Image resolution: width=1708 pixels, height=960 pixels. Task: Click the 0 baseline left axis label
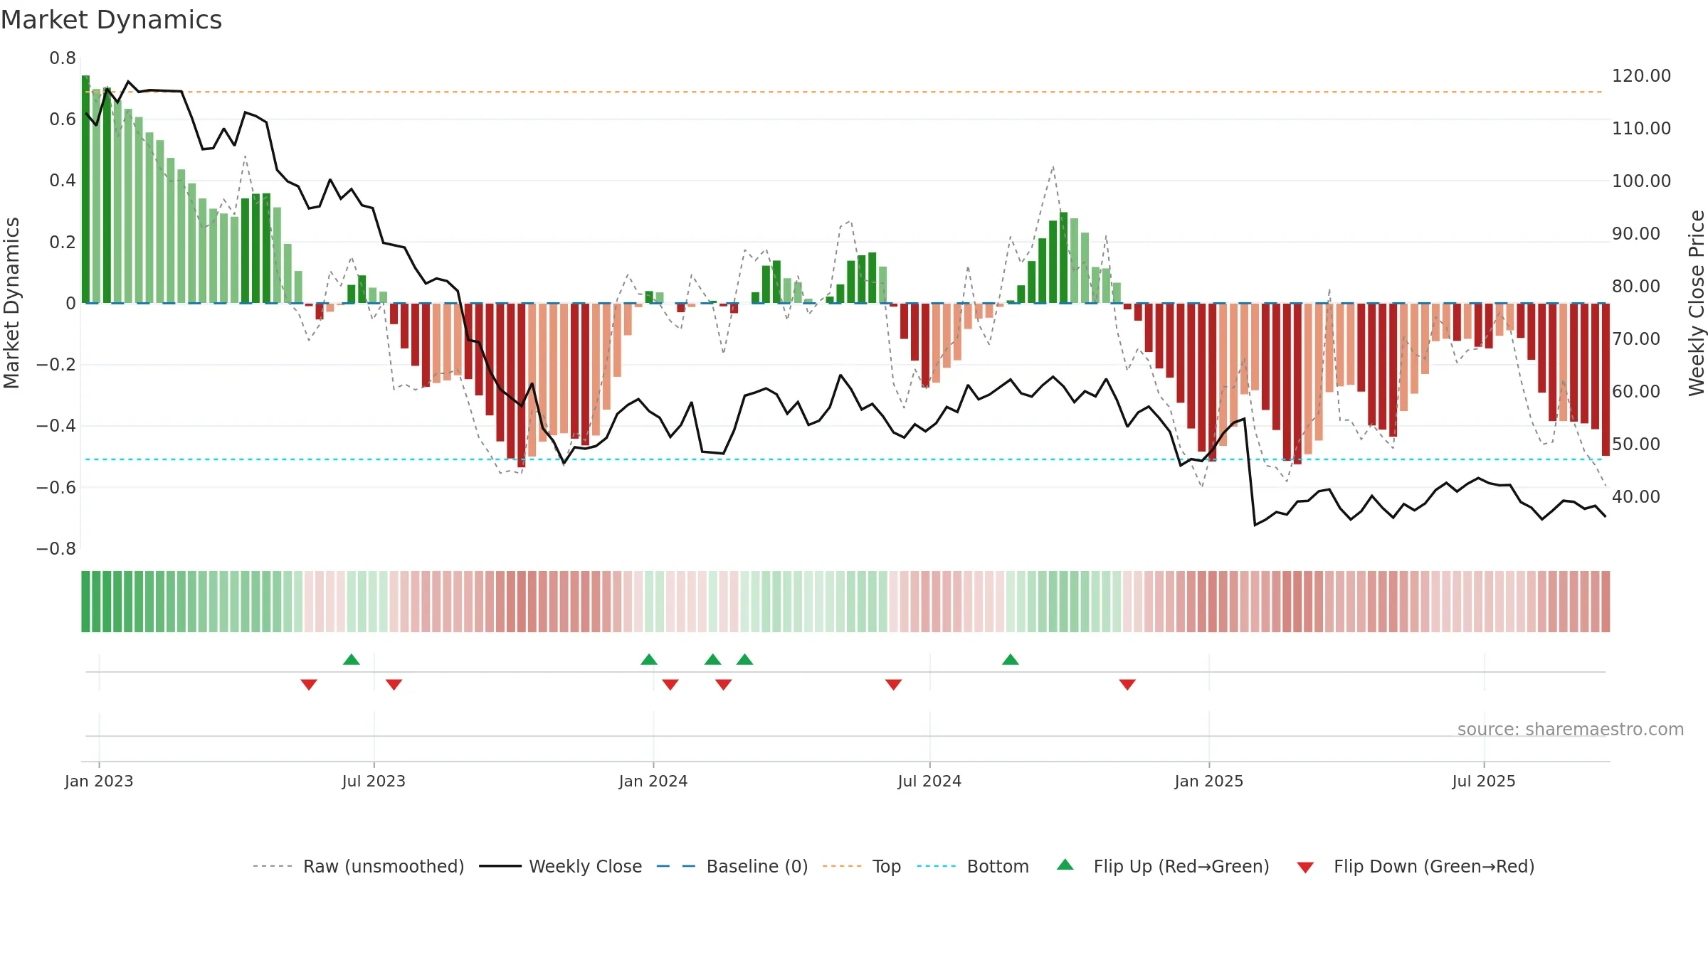tap(70, 304)
